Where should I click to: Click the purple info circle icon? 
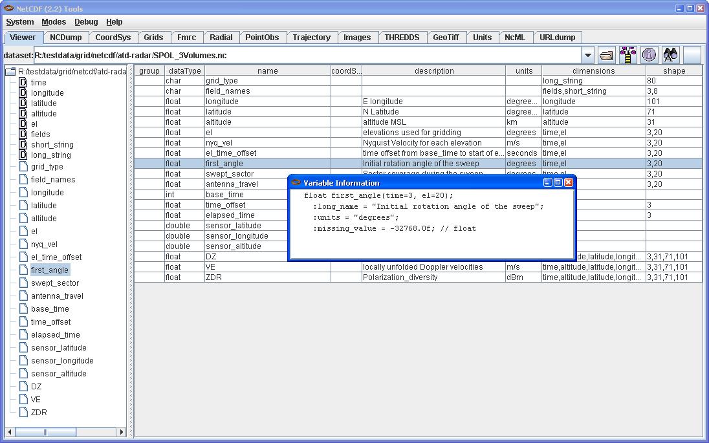click(649, 56)
